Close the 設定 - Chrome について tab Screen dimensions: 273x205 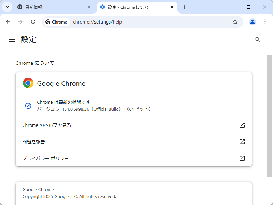coord(172,7)
